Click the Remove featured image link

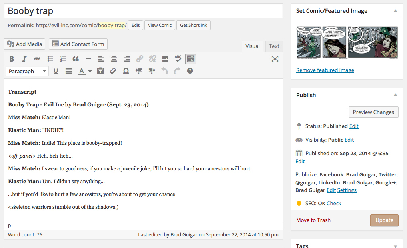point(325,70)
